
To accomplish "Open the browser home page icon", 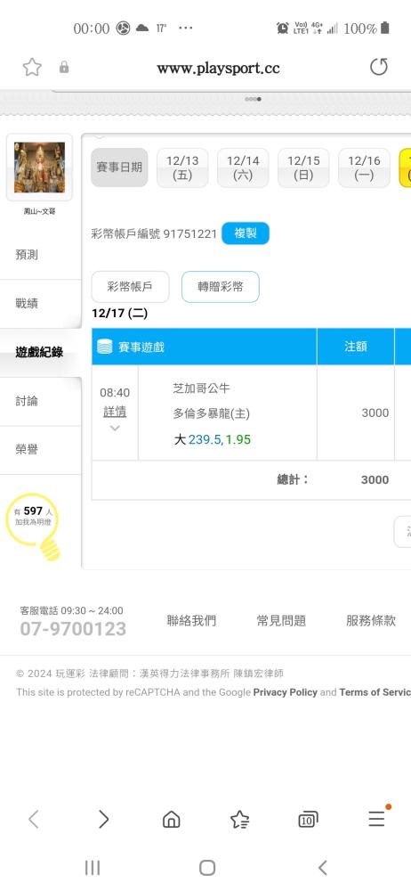I will (x=172, y=819).
